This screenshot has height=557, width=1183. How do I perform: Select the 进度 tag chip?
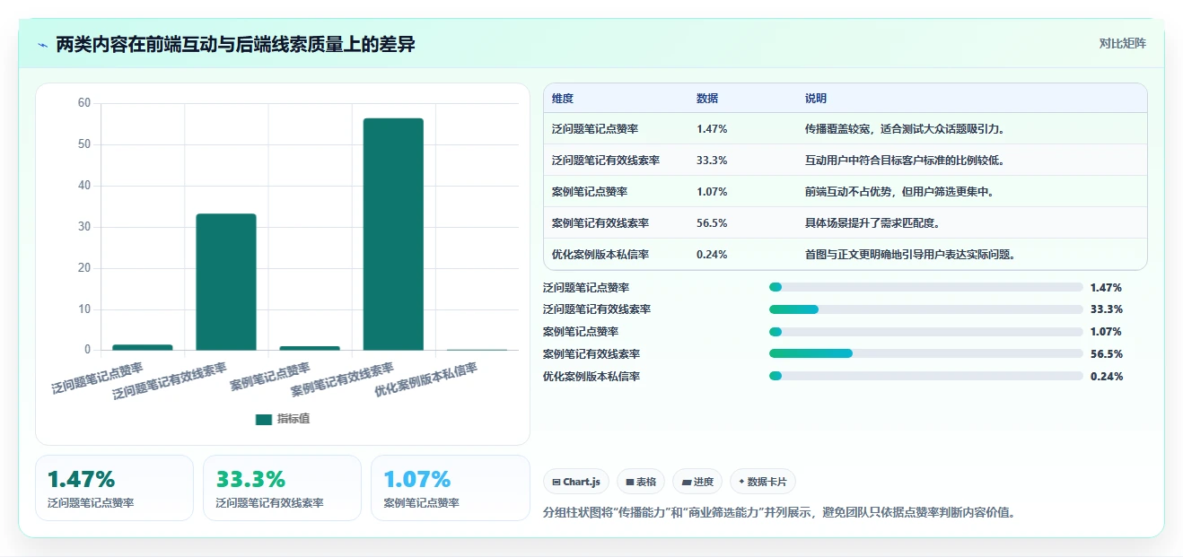[697, 482]
